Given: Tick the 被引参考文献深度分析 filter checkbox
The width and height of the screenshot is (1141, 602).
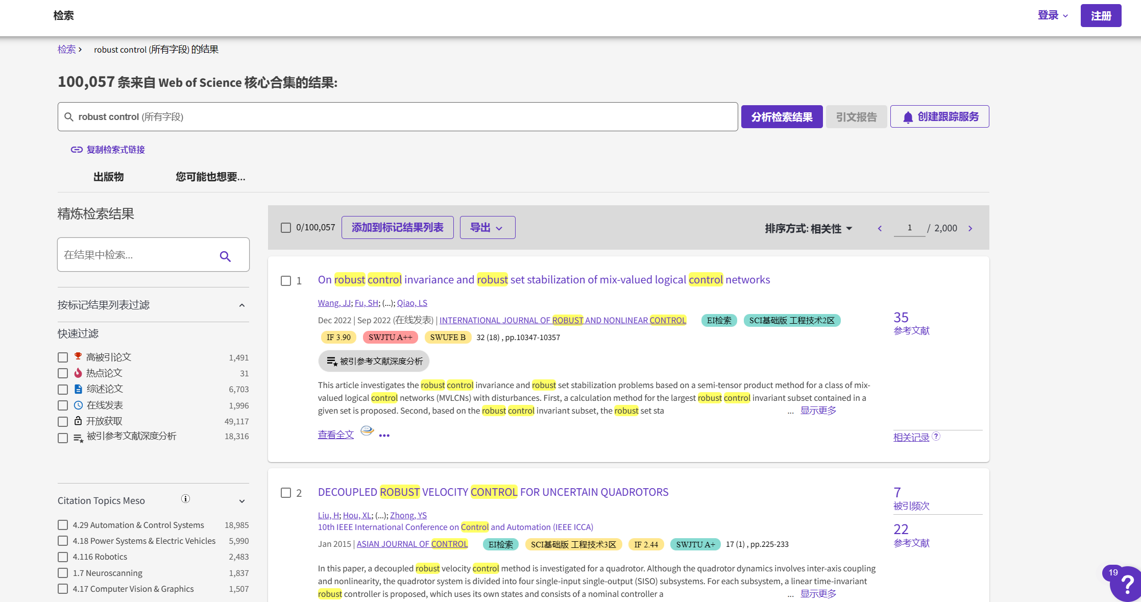Looking at the screenshot, I should click(x=63, y=438).
